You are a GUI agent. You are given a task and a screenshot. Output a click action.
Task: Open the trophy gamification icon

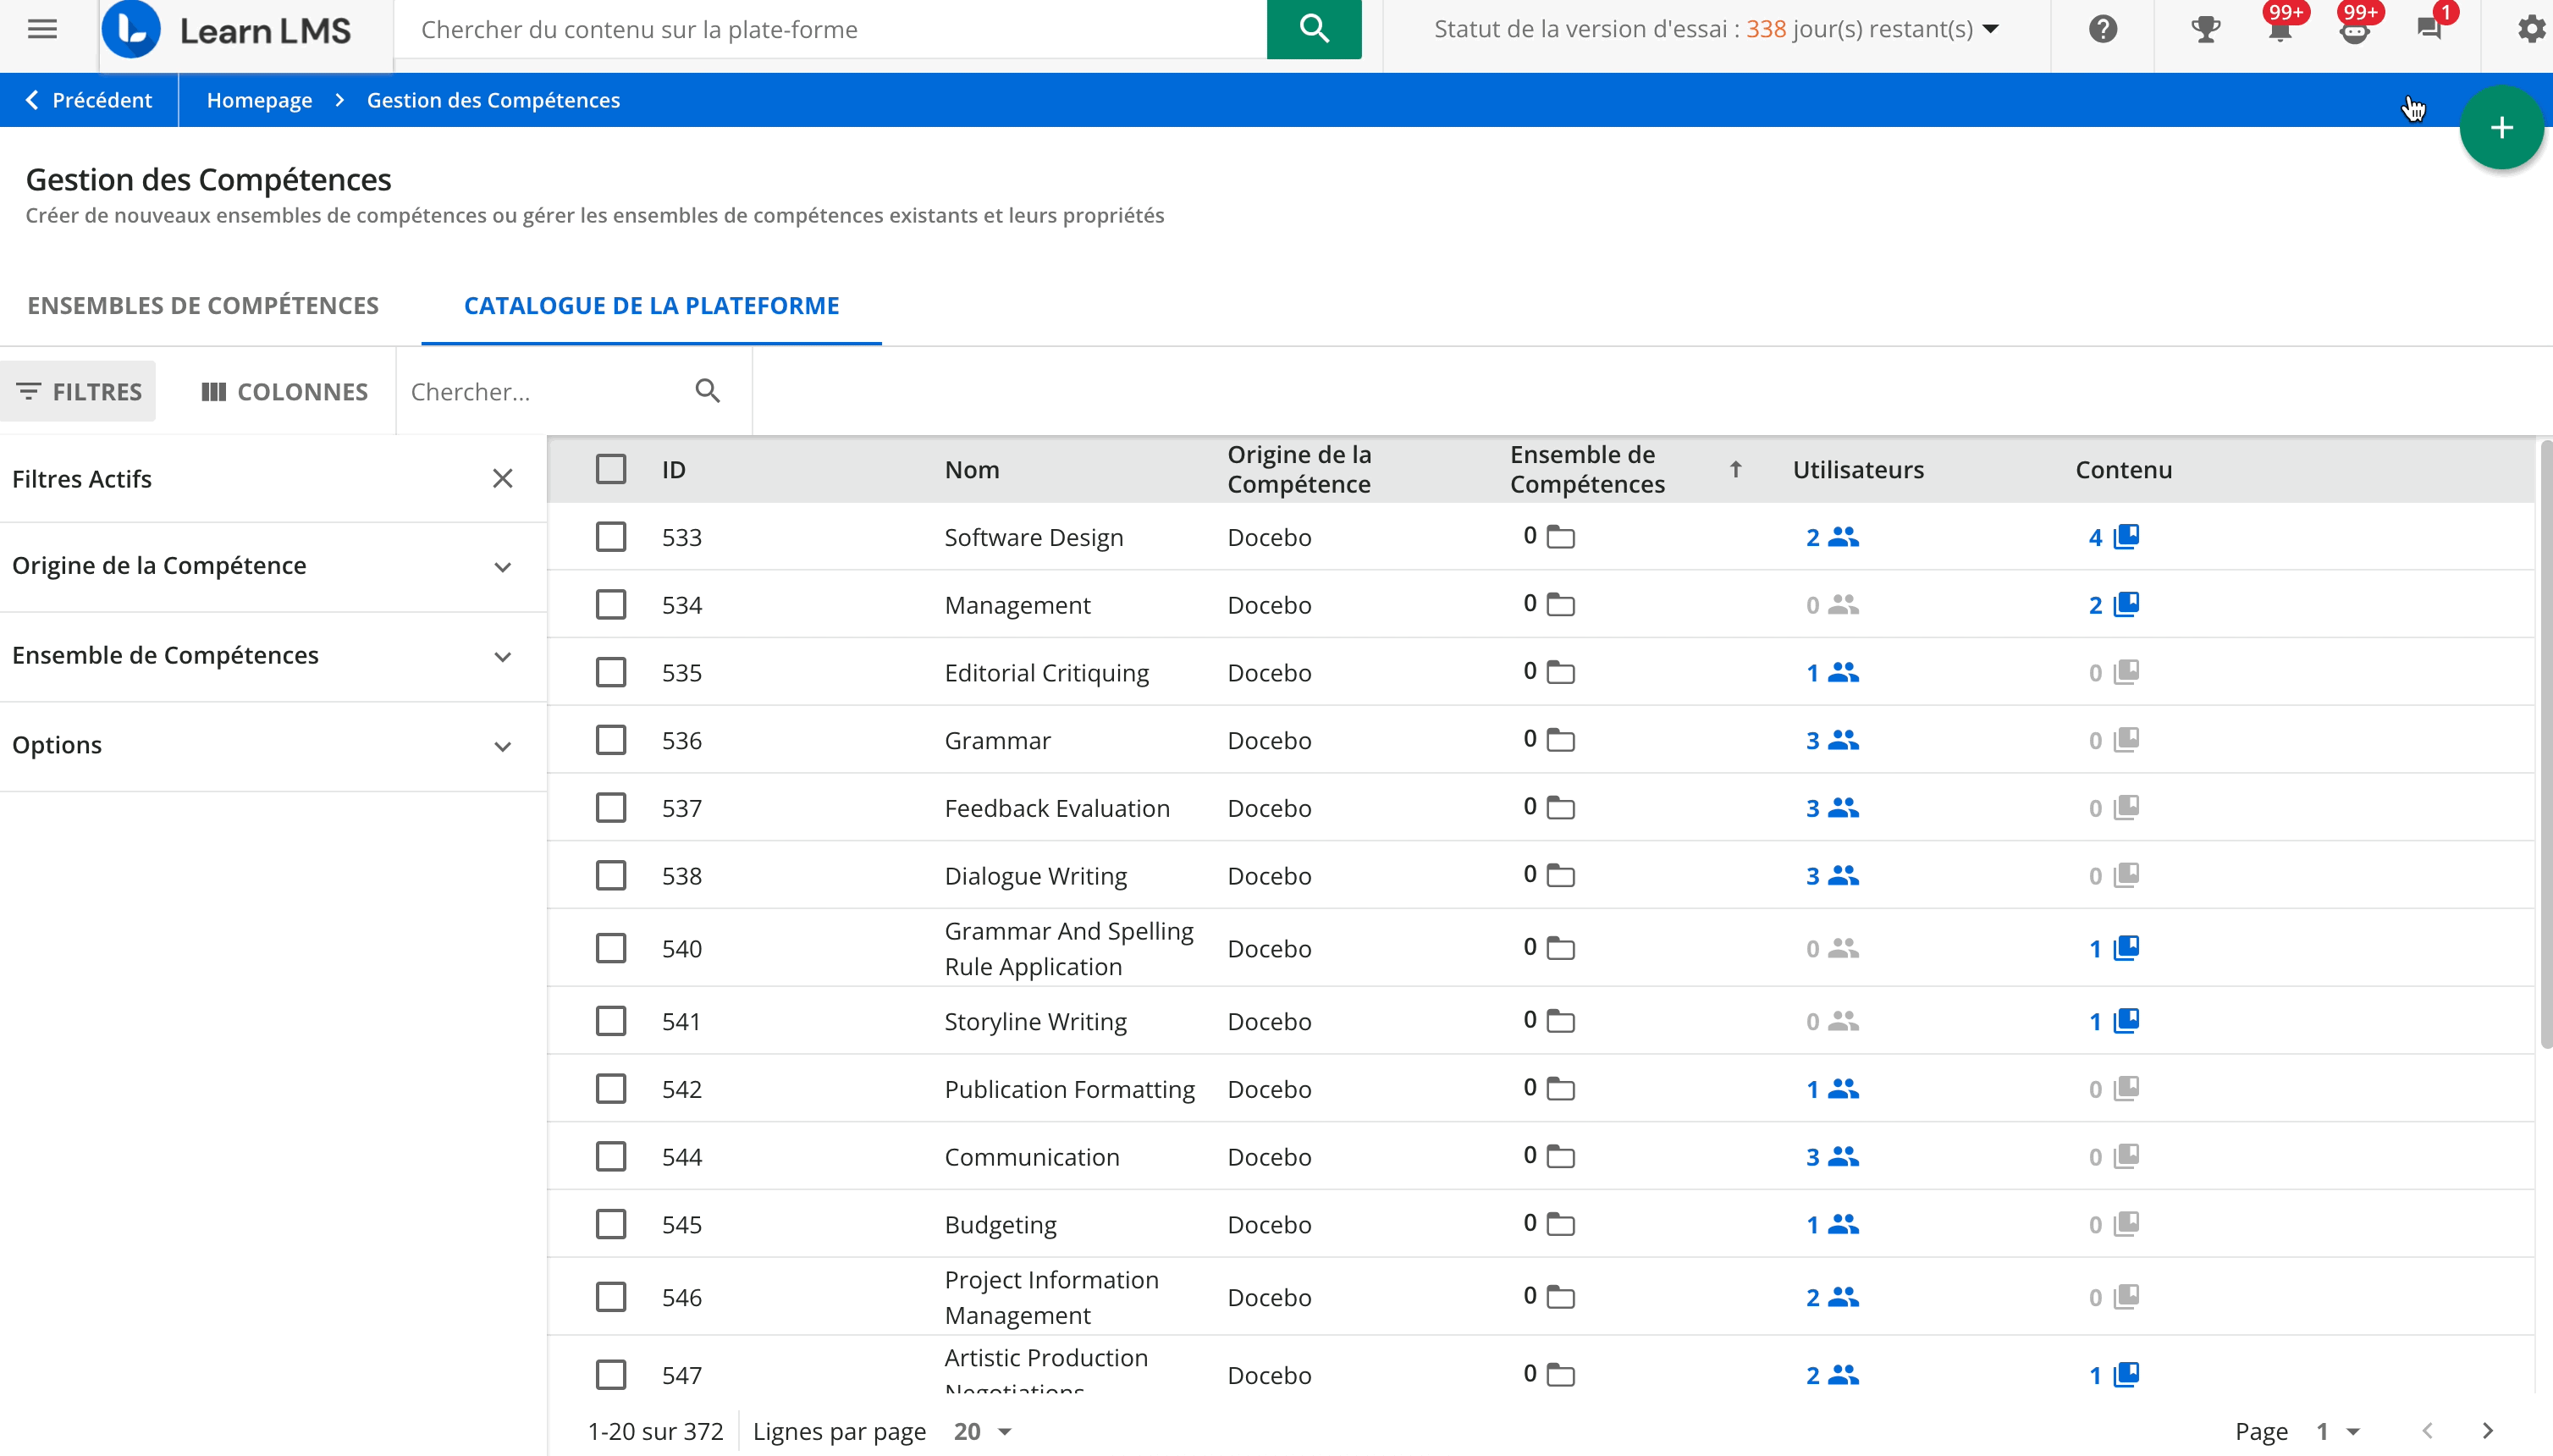[2205, 29]
